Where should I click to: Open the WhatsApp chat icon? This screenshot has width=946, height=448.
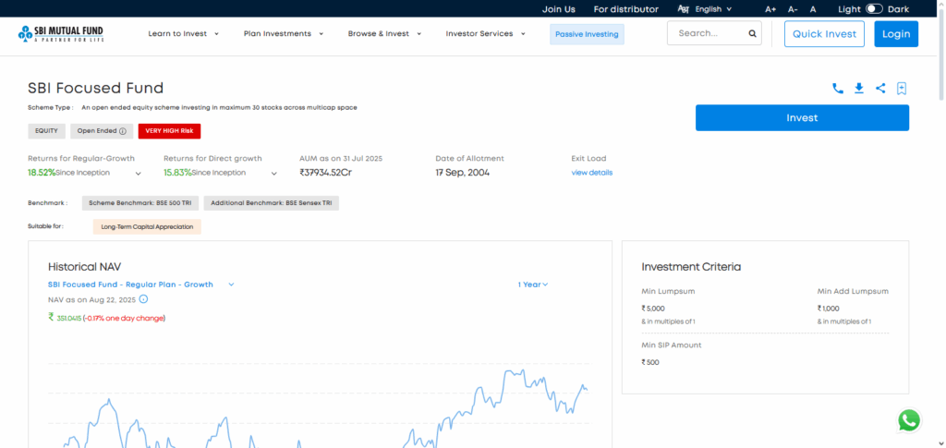[909, 420]
